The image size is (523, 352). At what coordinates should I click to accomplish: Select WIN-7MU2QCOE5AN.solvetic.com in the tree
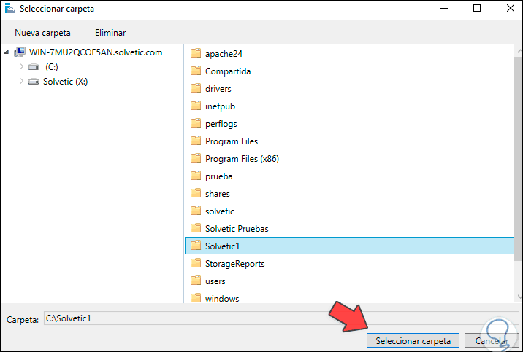point(96,52)
